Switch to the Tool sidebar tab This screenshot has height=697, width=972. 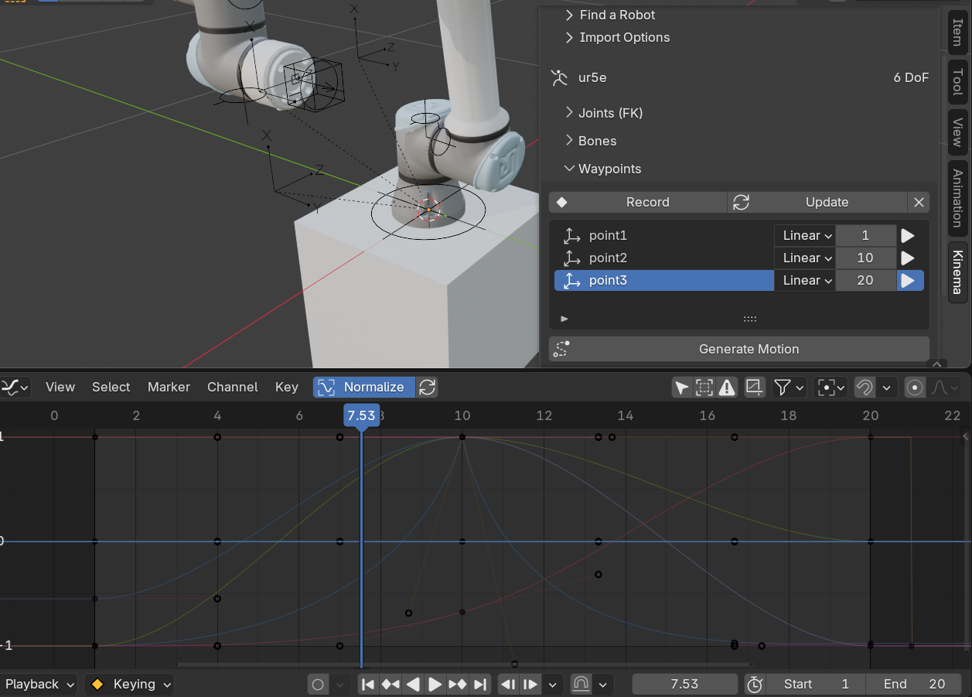tap(957, 81)
